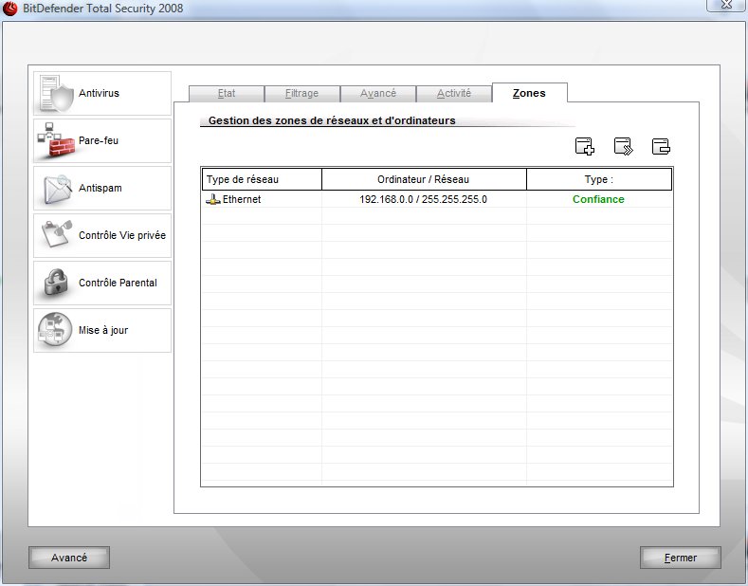
Task: Switch to the Activité tab
Action: click(x=454, y=94)
